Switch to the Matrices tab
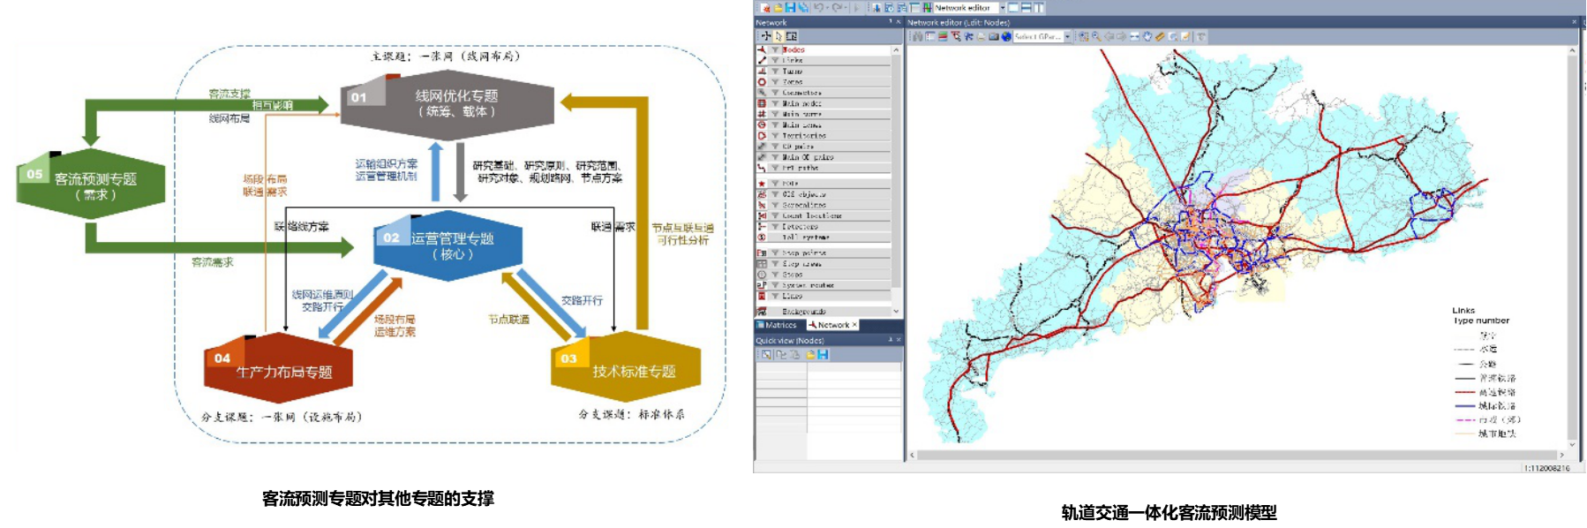This screenshot has height=528, width=1587. point(777,325)
